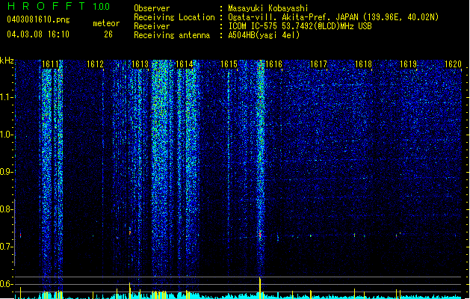
Task: Click the 0.9 kHz axis label
Action: 6,172
